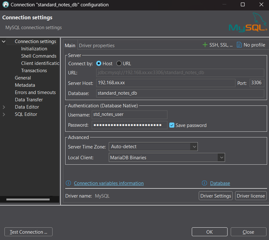Open the Local Client dropdown
This screenshot has height=240, width=269.
click(x=221, y=157)
